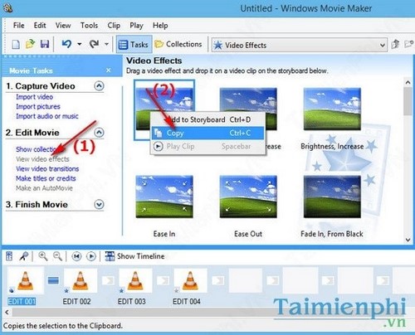Select the Ease Out effect thumbnail
The height and width of the screenshot is (335, 415).
248,197
